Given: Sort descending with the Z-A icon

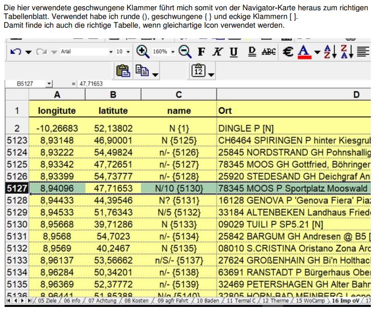Looking at the screenshot, I should [x=346, y=52].
